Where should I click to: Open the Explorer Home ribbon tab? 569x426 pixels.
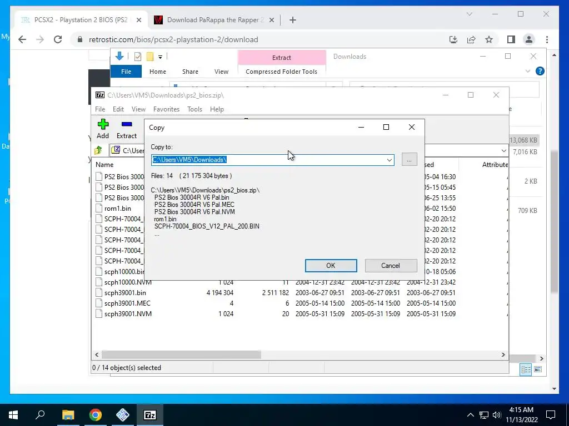[x=157, y=72]
